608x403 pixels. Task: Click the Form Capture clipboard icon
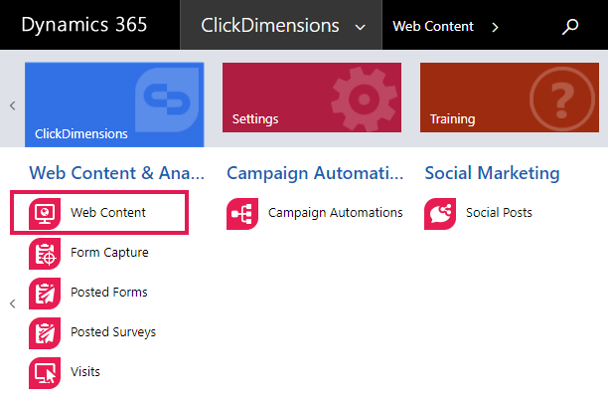pos(45,254)
